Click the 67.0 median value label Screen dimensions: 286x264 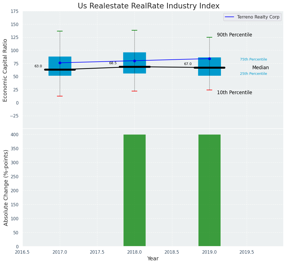coord(188,64)
